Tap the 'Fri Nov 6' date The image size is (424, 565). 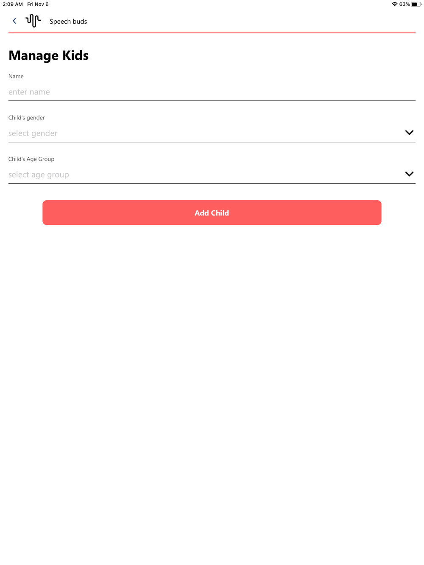[38, 4]
